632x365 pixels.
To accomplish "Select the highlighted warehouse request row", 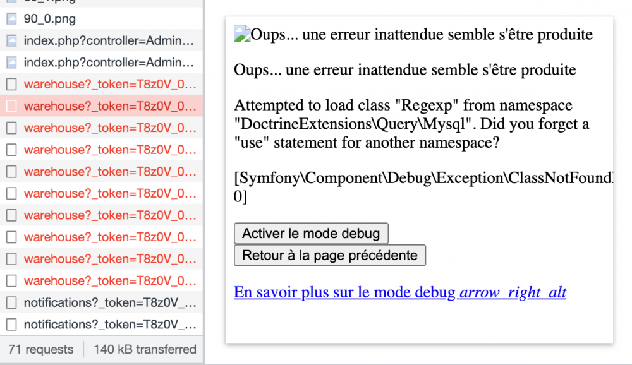I will pos(107,106).
